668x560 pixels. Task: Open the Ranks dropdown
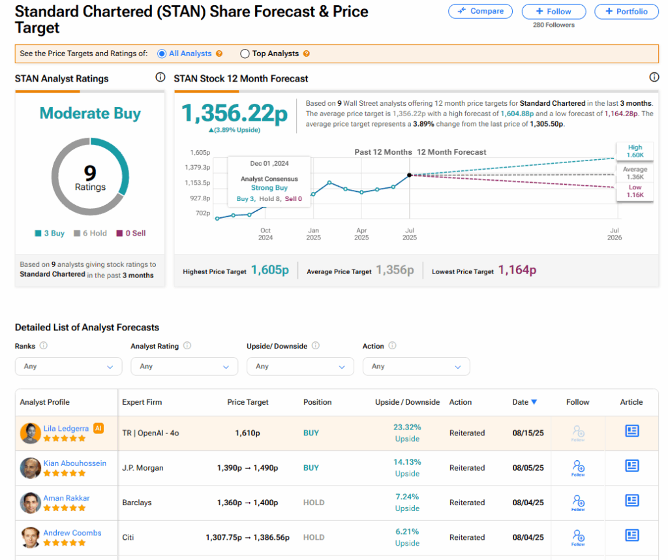(x=68, y=366)
